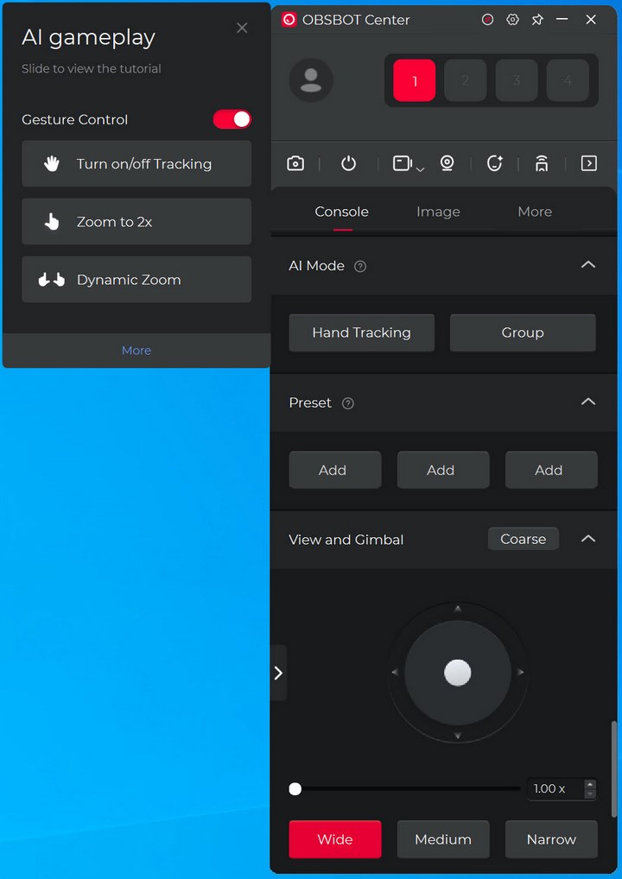
Task: Collapse the AI Mode section
Action: pos(588,265)
